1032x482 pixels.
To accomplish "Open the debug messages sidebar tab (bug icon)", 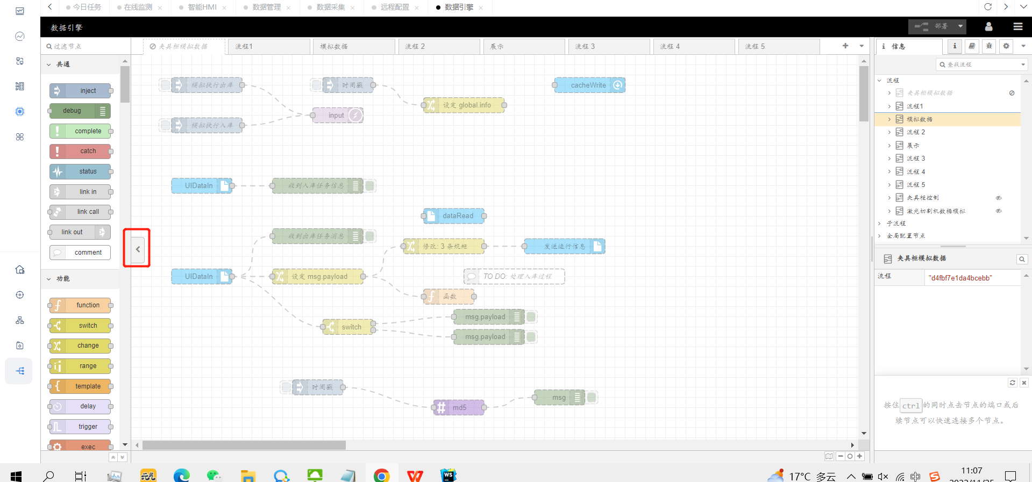I will click(x=989, y=46).
